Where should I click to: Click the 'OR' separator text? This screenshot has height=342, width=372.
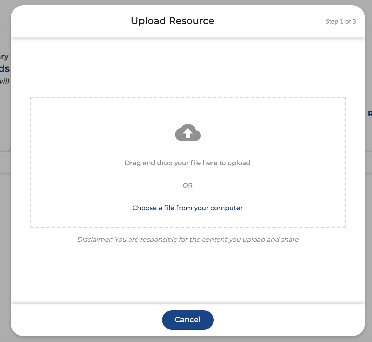pyautogui.click(x=187, y=185)
